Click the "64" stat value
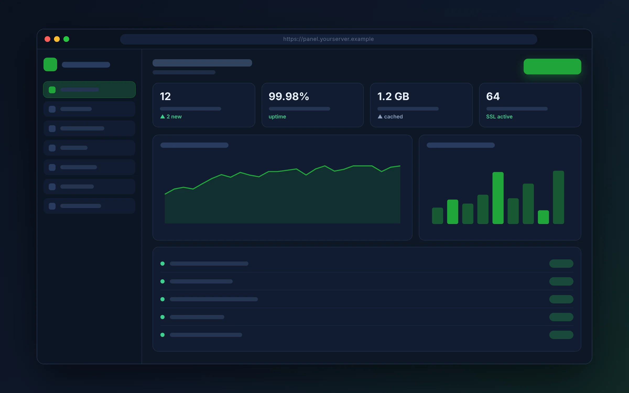This screenshot has height=393, width=629. [493, 96]
